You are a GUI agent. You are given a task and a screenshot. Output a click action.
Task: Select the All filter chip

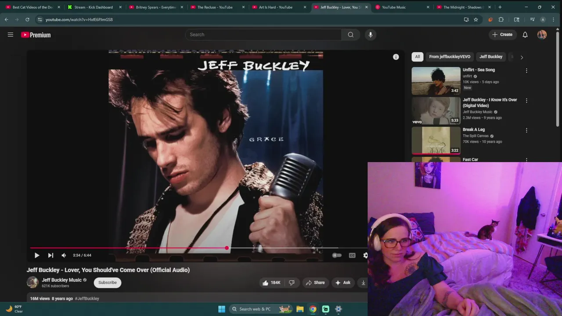point(418,57)
